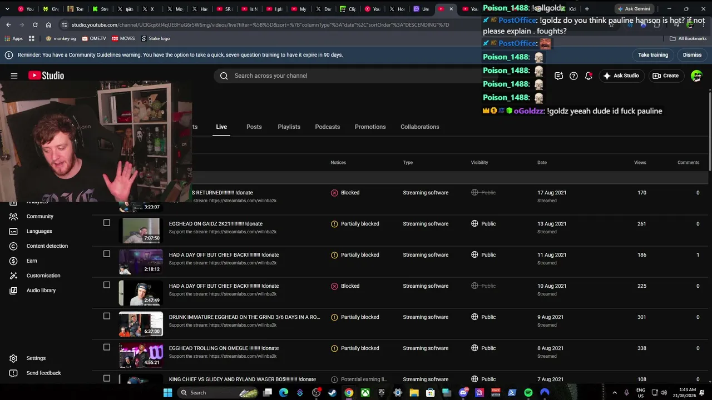This screenshot has height=400, width=712.
Task: Switch to the Posts tab
Action: [x=254, y=127]
